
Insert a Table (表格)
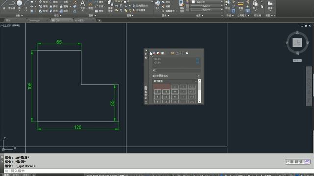coord(100,11)
